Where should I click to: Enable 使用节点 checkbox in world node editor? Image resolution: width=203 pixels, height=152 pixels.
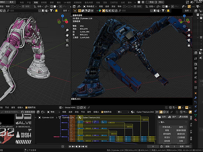(x=27, y=108)
